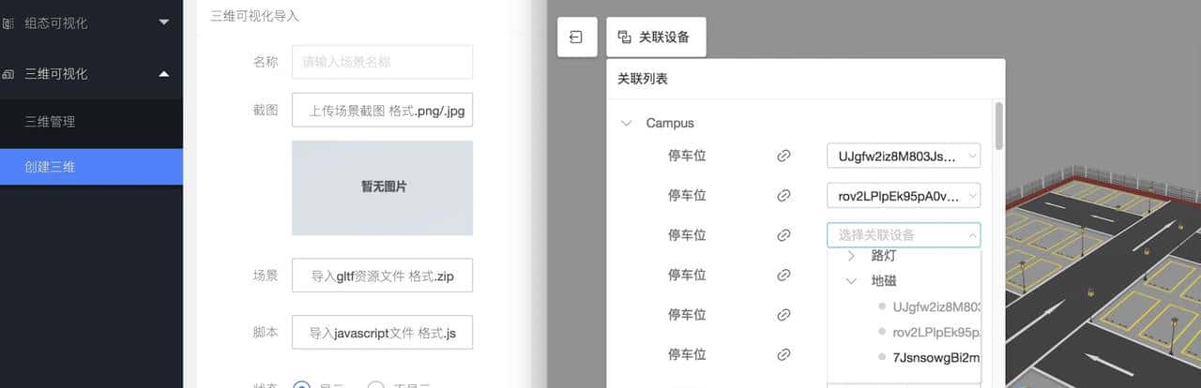This screenshot has width=1201, height=388.
Task: Focus the 名称 scene name input
Action: point(382,62)
